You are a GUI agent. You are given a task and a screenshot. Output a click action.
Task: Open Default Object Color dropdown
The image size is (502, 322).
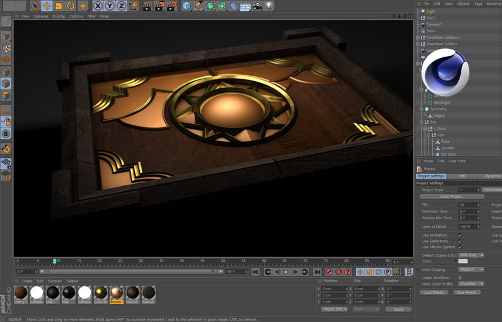[472, 255]
